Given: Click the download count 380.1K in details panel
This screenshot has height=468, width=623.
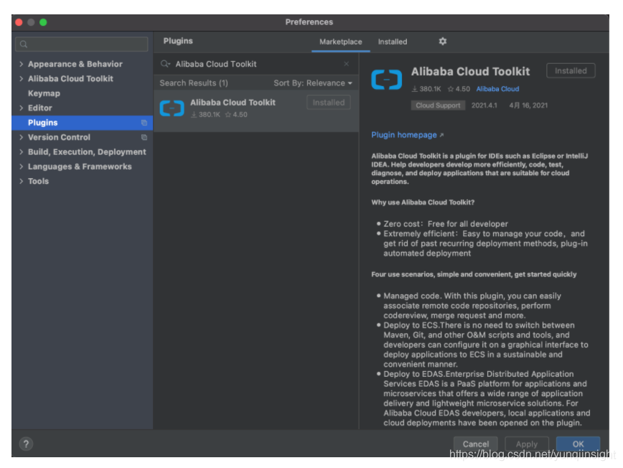Looking at the screenshot, I should pos(426,89).
